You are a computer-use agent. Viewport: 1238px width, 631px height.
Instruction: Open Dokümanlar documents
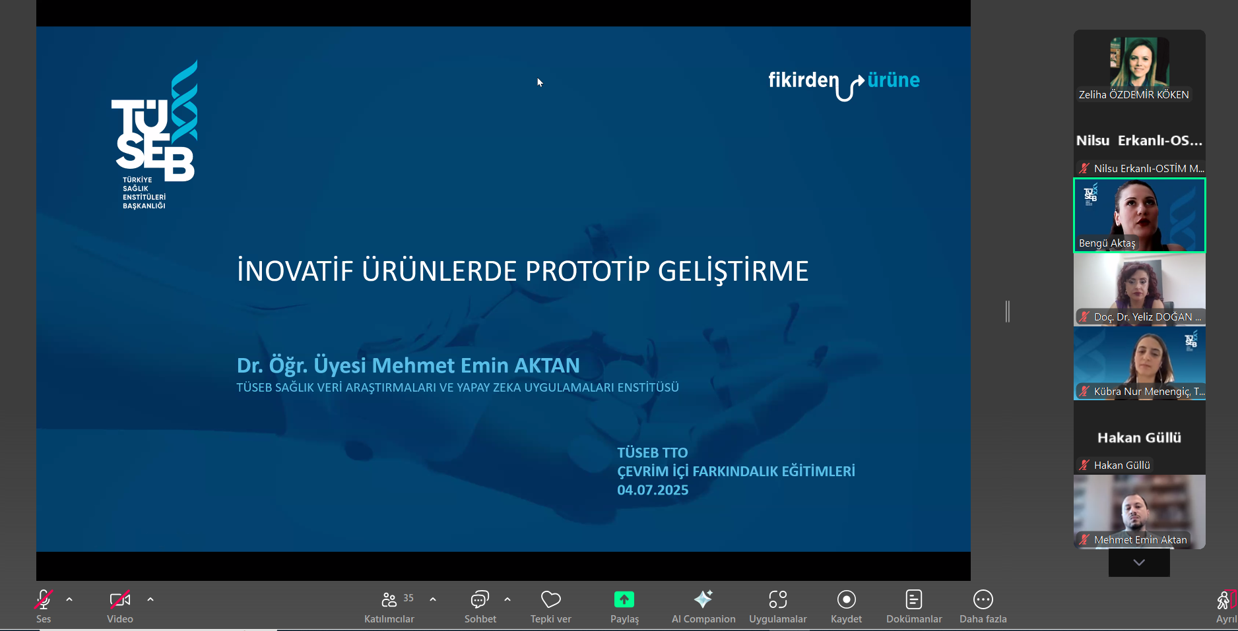(x=914, y=606)
